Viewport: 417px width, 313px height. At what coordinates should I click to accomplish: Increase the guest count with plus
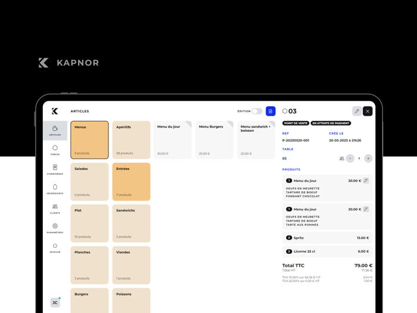[x=368, y=159]
